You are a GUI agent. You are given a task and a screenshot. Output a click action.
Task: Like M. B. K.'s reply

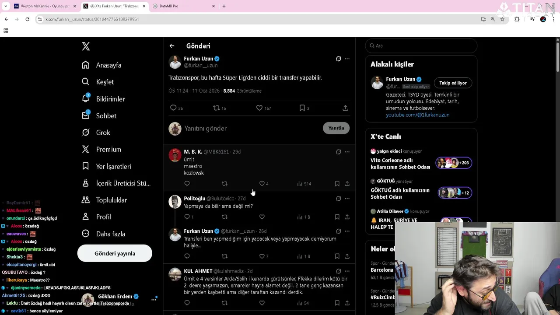coord(262,184)
